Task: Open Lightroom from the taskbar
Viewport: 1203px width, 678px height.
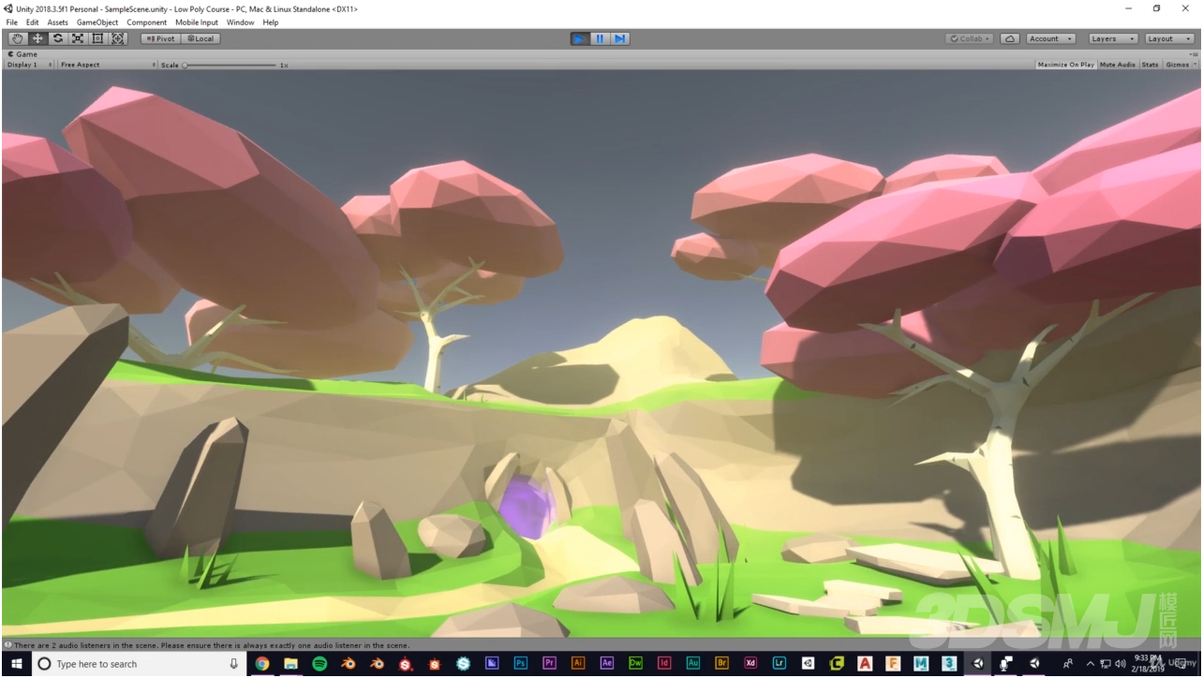Action: 780,663
